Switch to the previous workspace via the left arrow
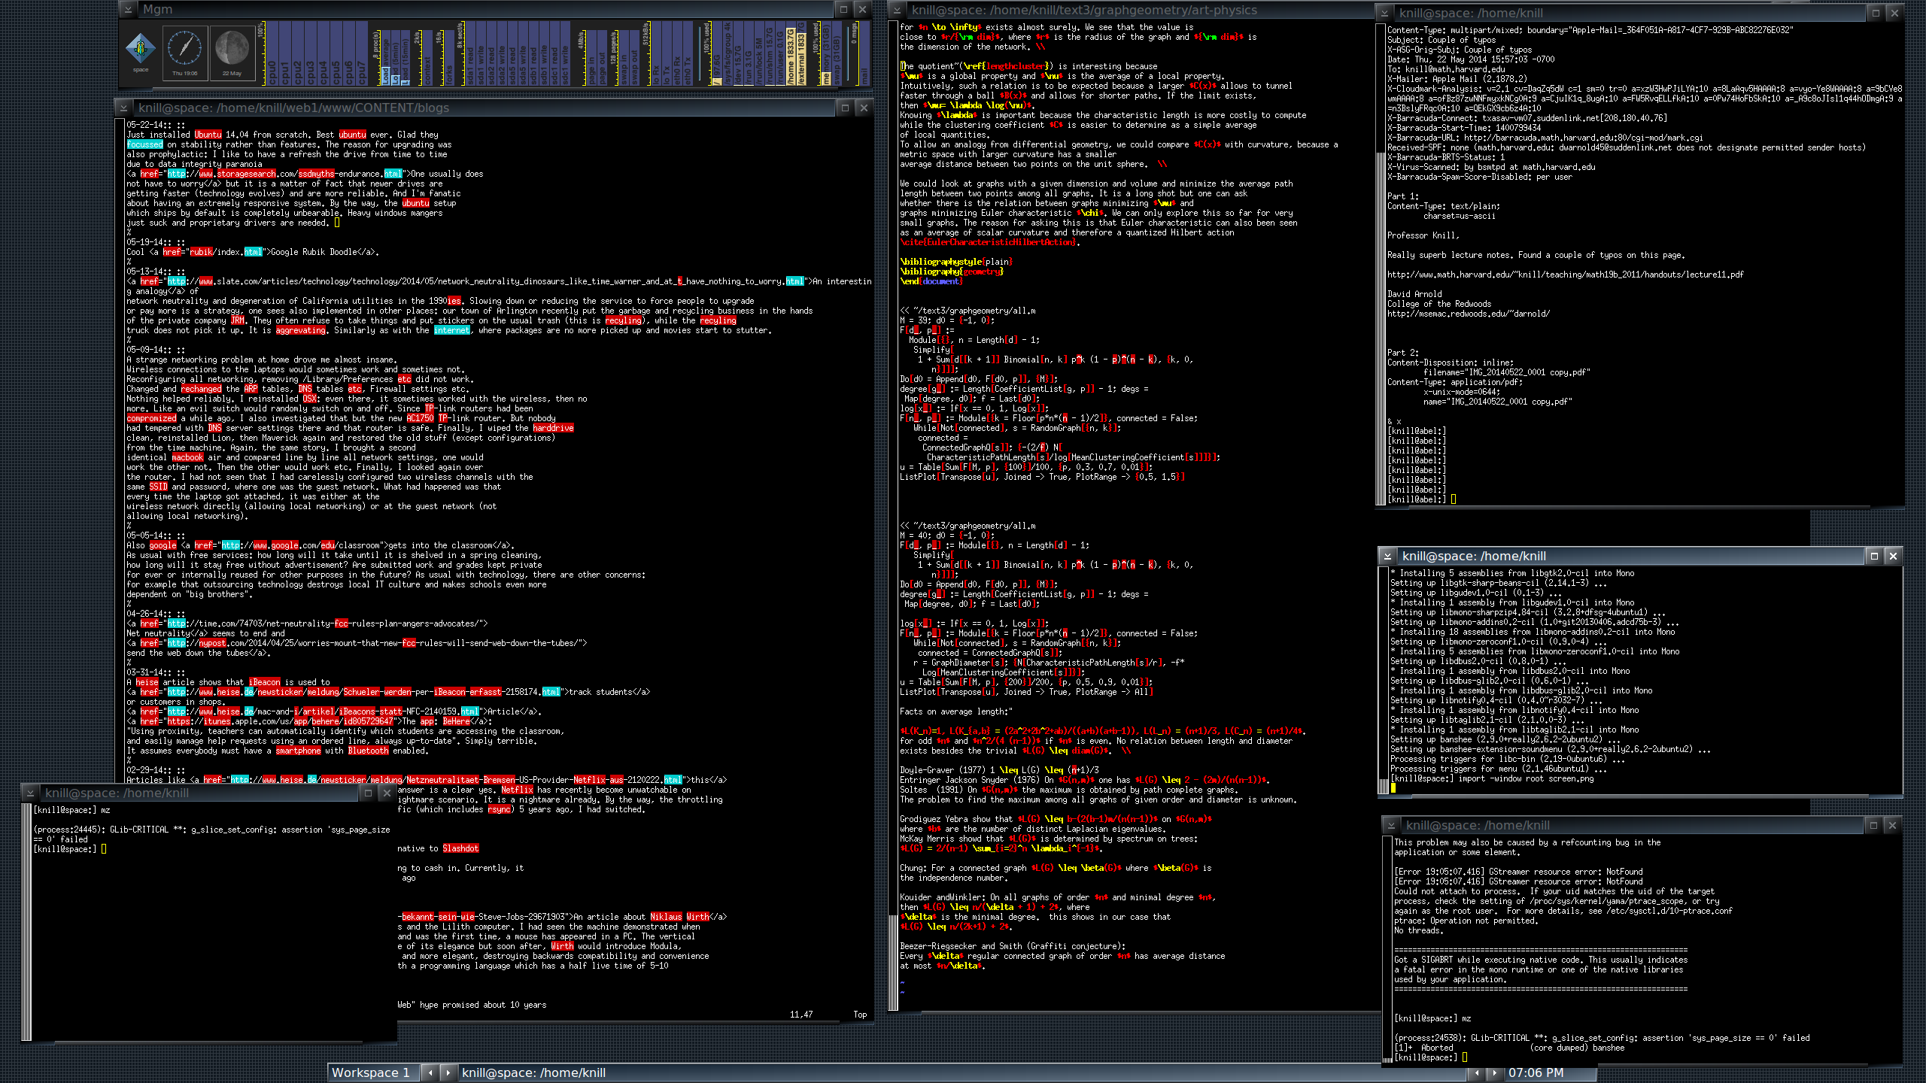 click(430, 1073)
